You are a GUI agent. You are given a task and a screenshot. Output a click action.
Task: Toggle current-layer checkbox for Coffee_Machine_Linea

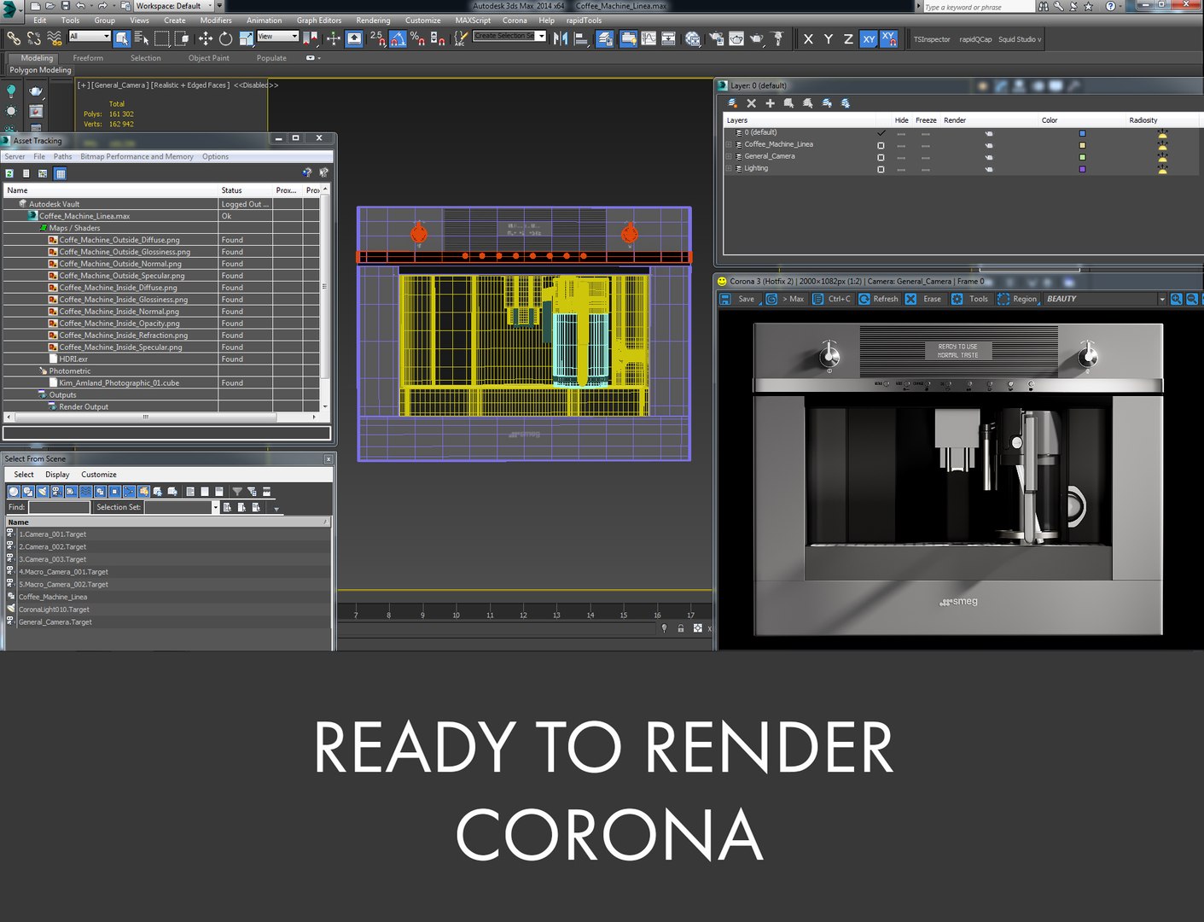pos(881,145)
